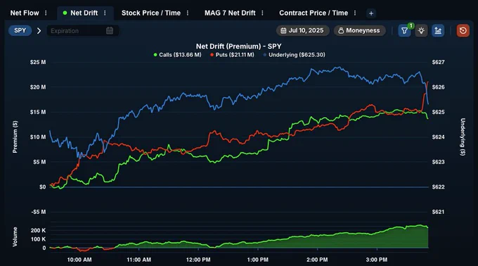The width and height of the screenshot is (478, 266).
Task: Click the 3:00 PM time axis label
Action: tap(377, 260)
